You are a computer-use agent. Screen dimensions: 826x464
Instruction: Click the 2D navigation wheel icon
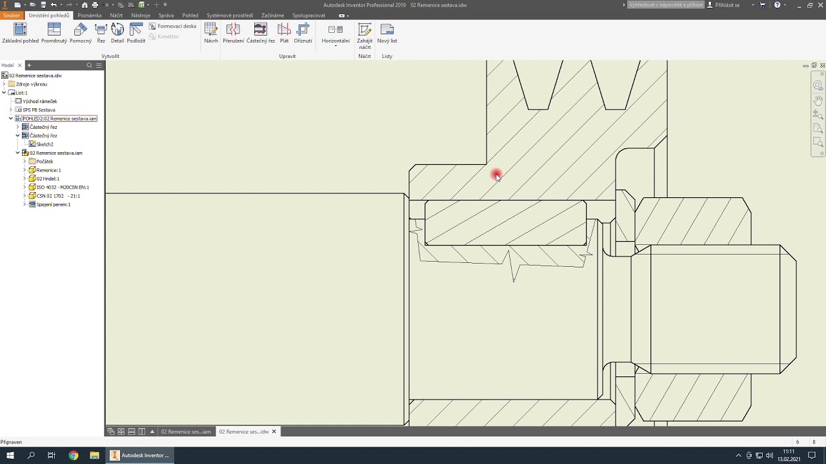tap(818, 85)
